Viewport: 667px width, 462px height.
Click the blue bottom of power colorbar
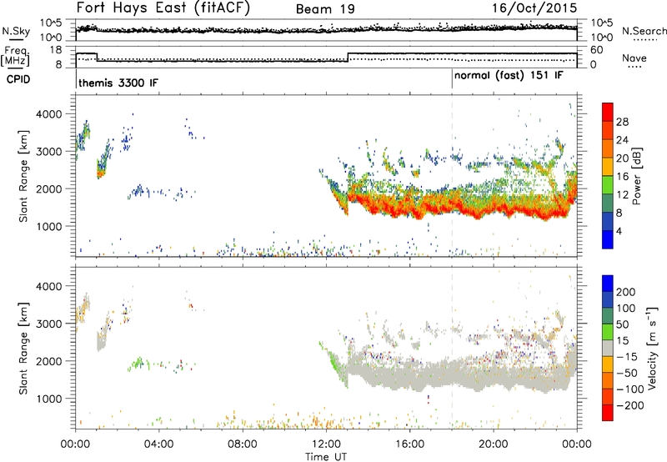point(608,240)
